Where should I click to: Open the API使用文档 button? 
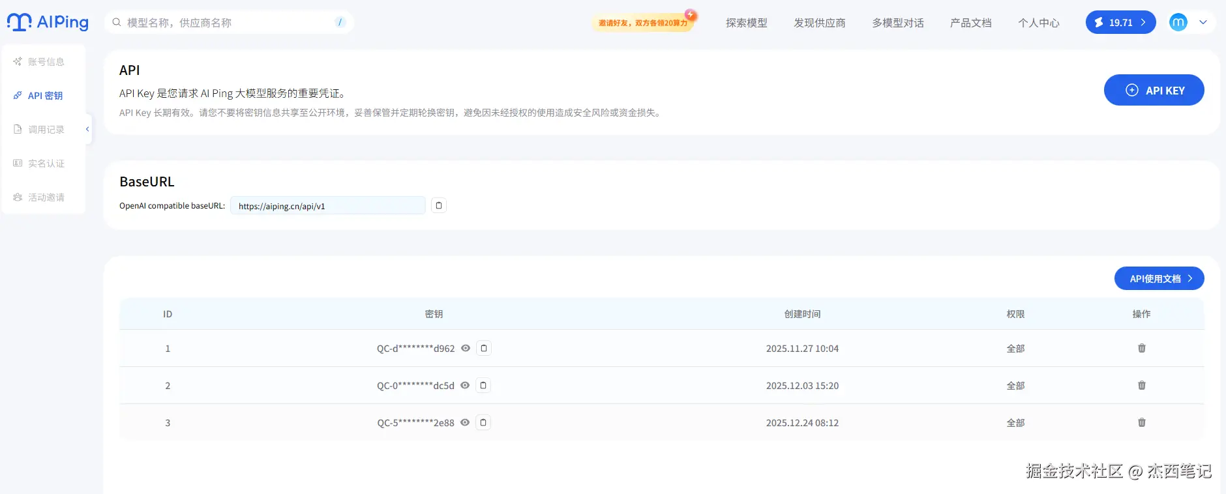click(x=1159, y=278)
